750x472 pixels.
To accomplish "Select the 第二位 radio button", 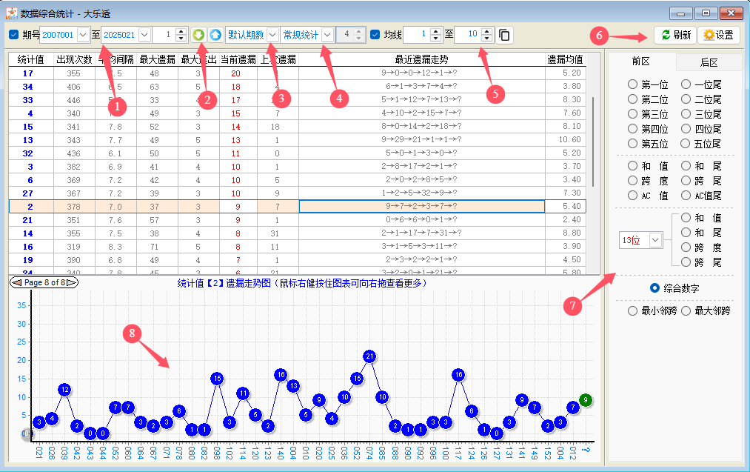I will (x=632, y=99).
